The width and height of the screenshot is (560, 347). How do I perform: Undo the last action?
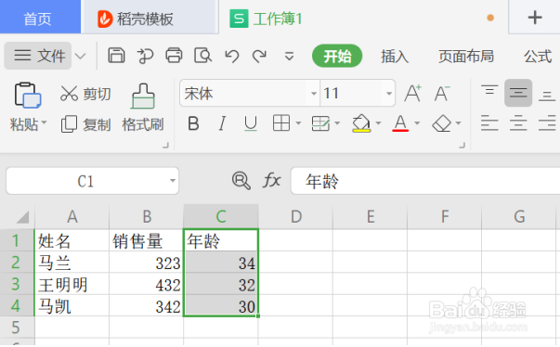[x=232, y=56]
